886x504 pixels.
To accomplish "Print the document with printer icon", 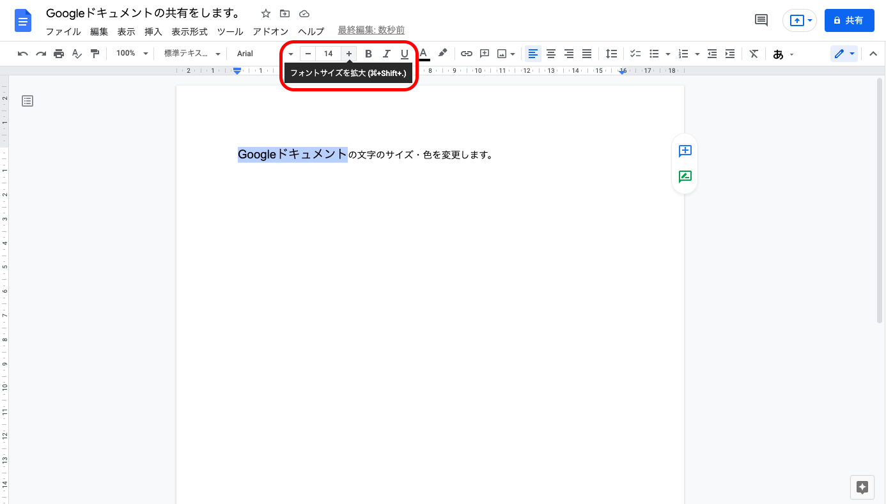I will 59,54.
